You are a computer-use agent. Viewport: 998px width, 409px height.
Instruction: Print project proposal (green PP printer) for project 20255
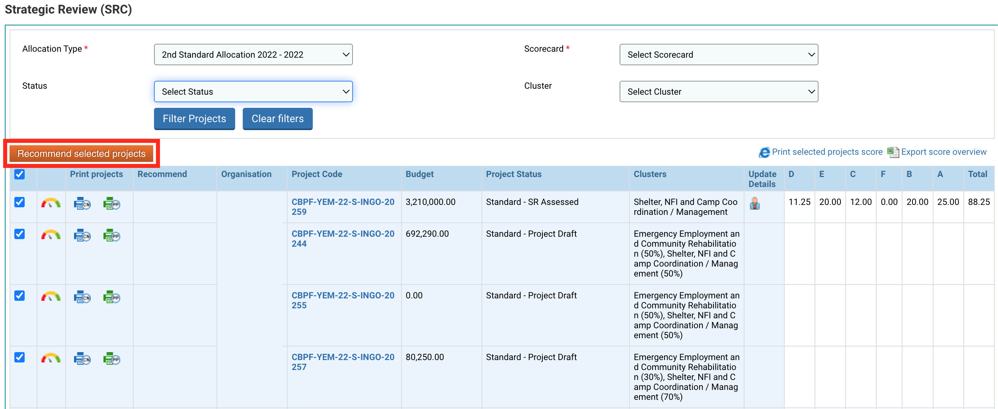click(112, 297)
